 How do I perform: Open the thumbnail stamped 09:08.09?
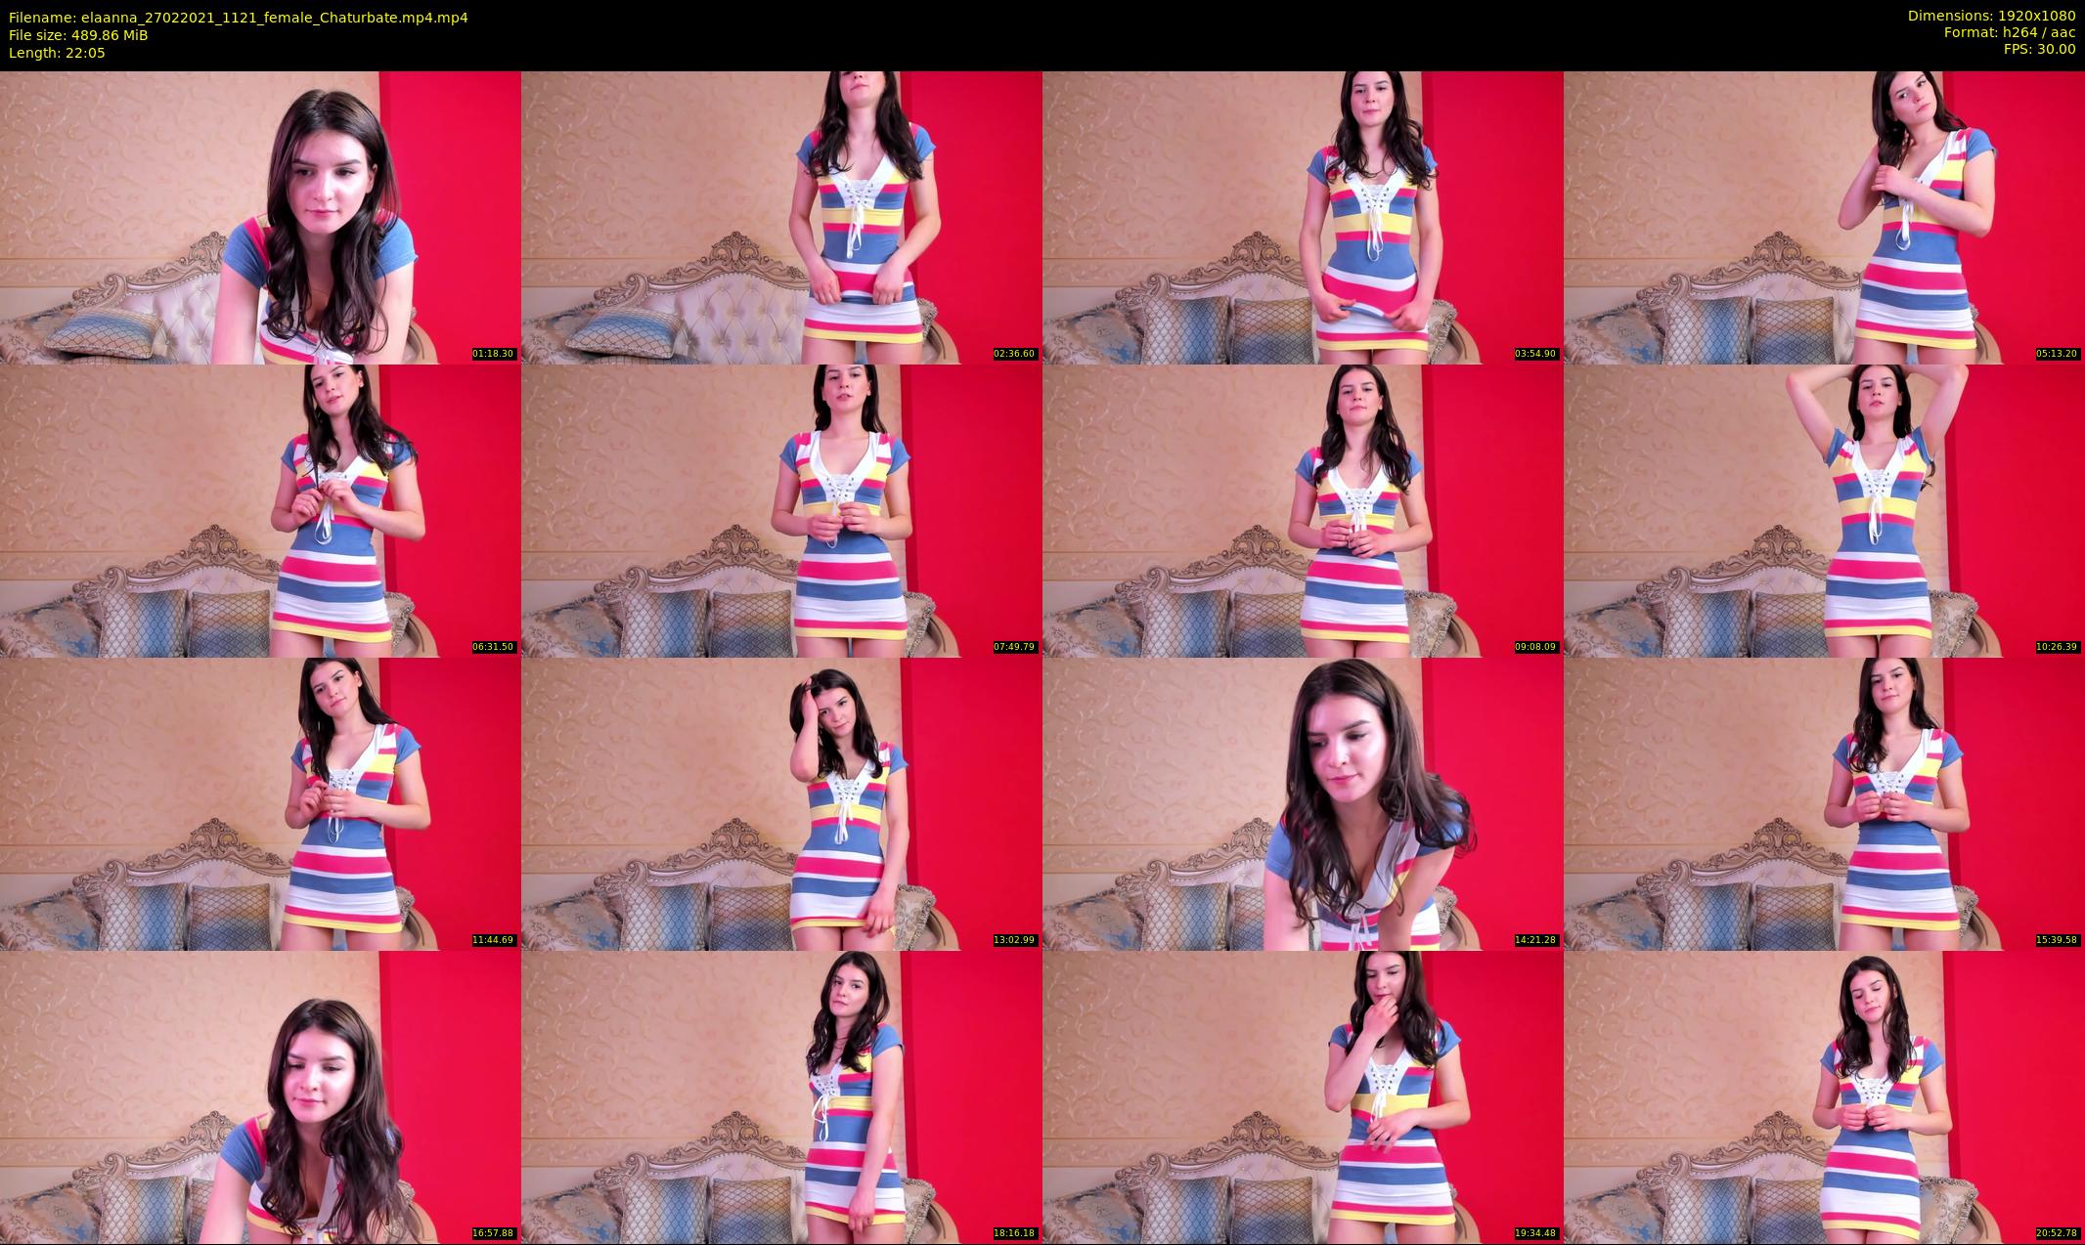[1303, 510]
